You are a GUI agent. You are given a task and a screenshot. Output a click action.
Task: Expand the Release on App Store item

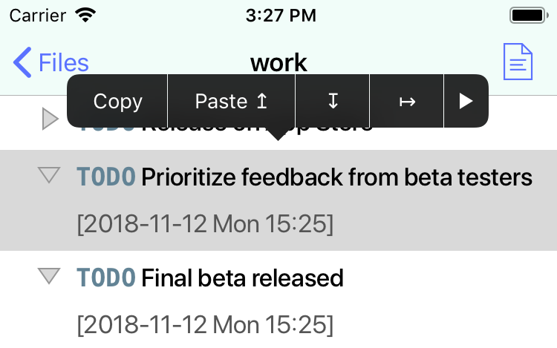(x=50, y=119)
